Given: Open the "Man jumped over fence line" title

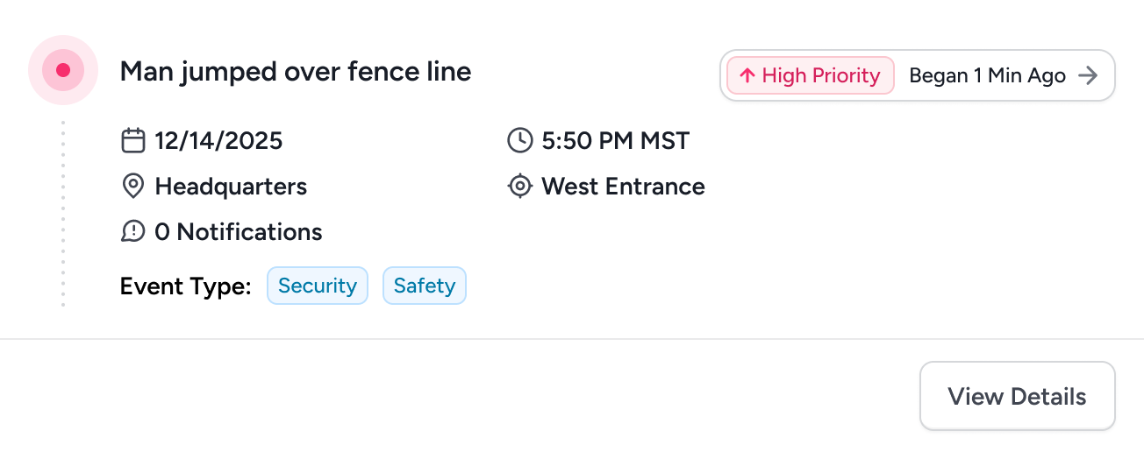Looking at the screenshot, I should [296, 71].
